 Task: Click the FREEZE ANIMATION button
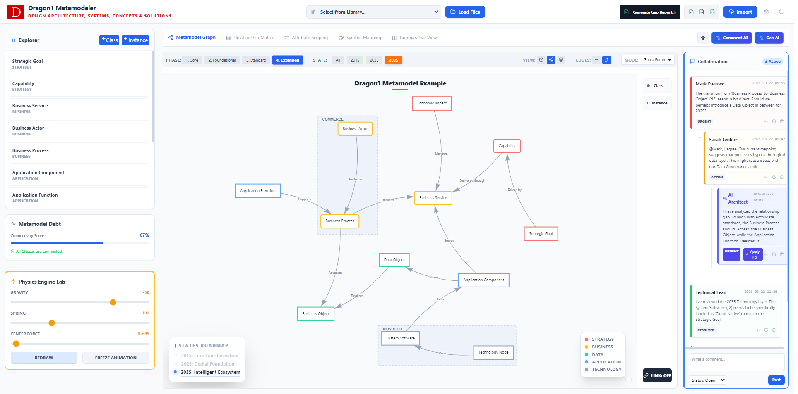point(115,358)
